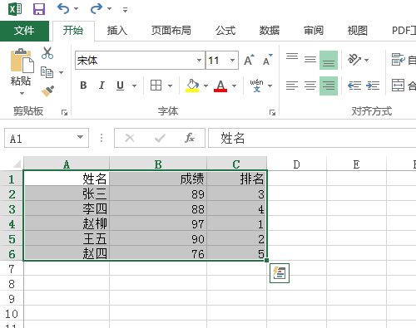The image size is (416, 328).
Task: Select cell containing 赵柳
Action: tap(67, 223)
